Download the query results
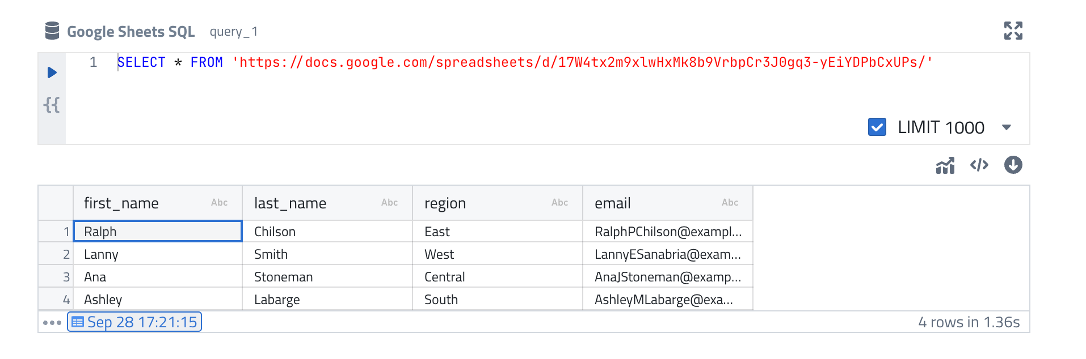 coord(1013,165)
